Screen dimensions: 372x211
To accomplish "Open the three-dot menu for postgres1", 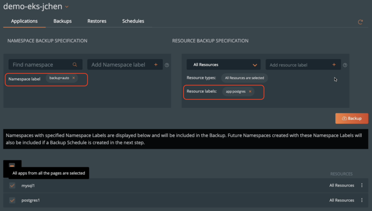I will pyautogui.click(x=362, y=200).
